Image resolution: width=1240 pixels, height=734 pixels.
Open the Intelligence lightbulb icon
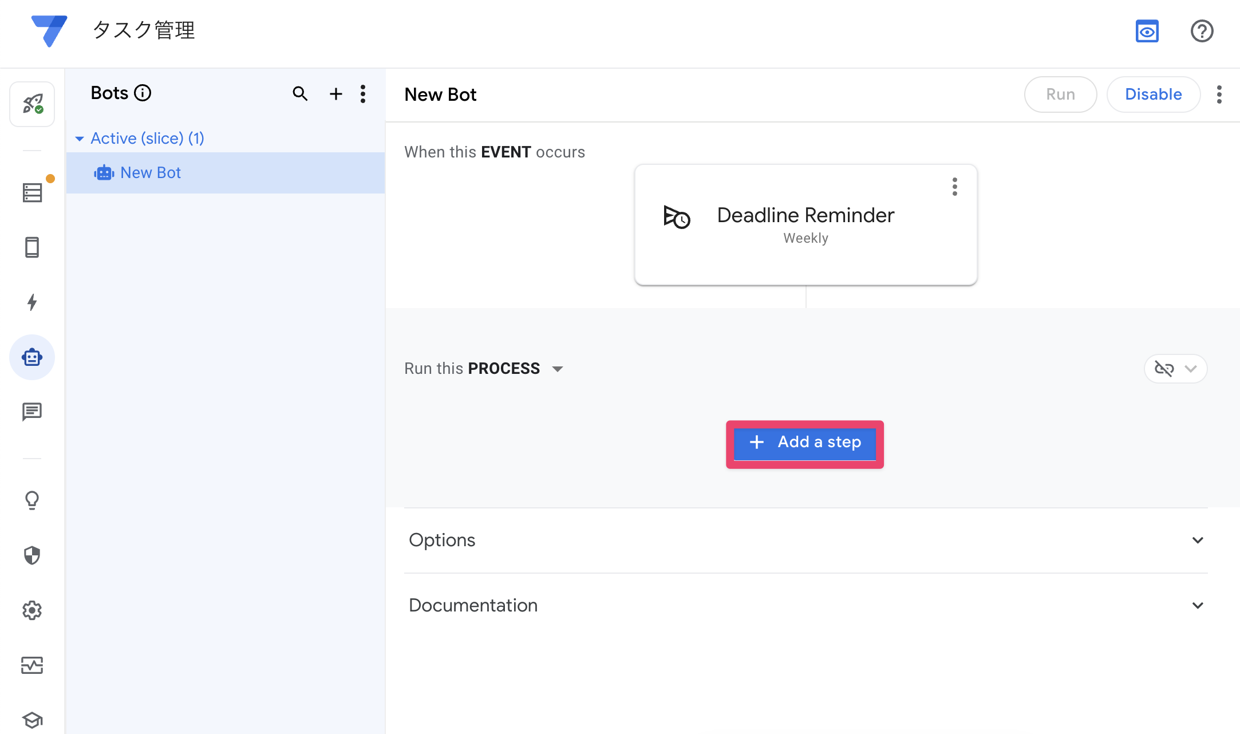click(x=32, y=500)
